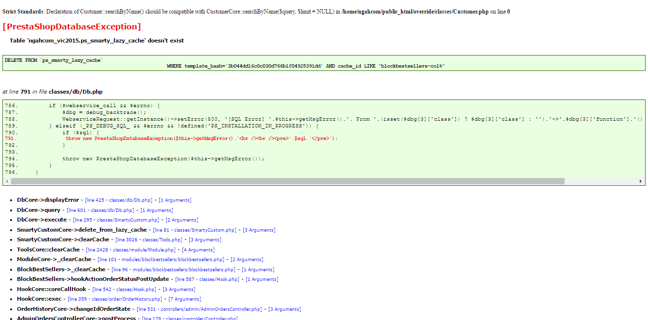Click "at line 791 in file classes/db/Db.php" text

[53, 92]
